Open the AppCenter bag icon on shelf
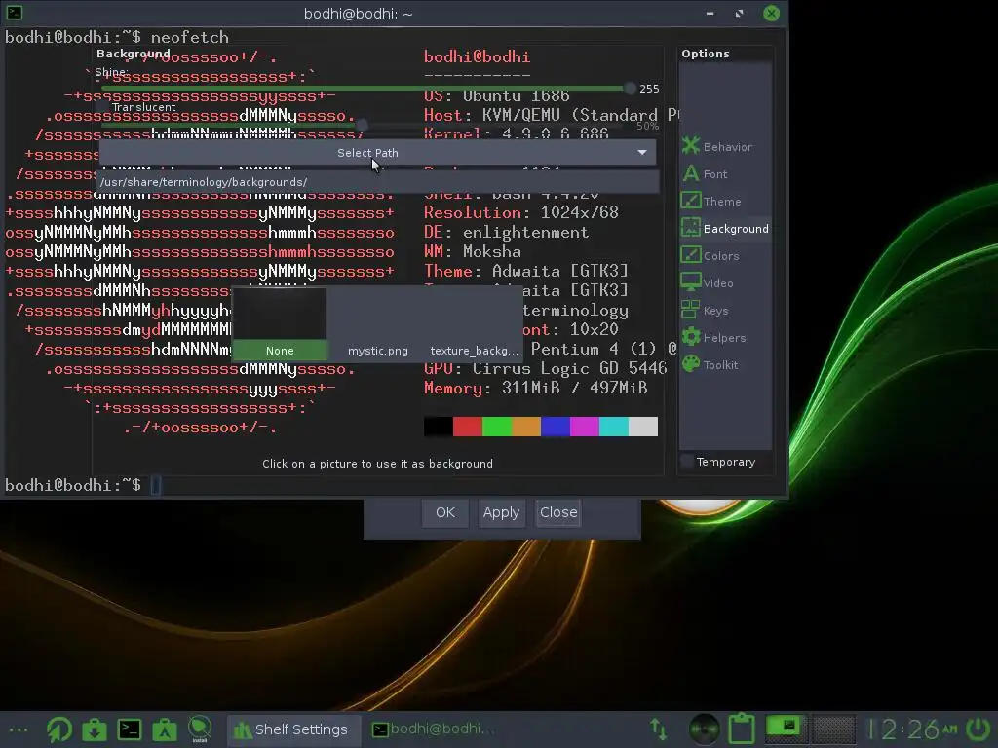The height and width of the screenshot is (748, 998). (x=164, y=729)
